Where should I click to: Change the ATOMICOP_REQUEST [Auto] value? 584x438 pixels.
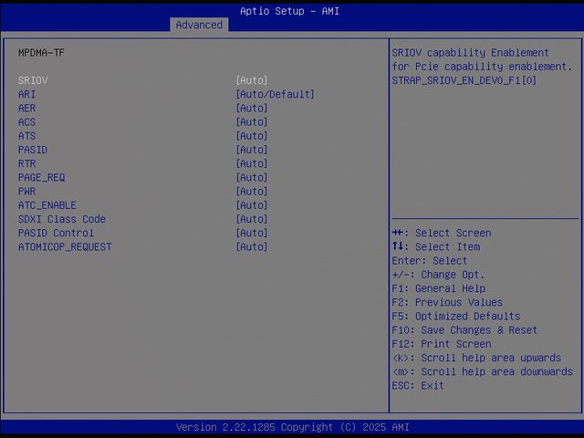[252, 247]
